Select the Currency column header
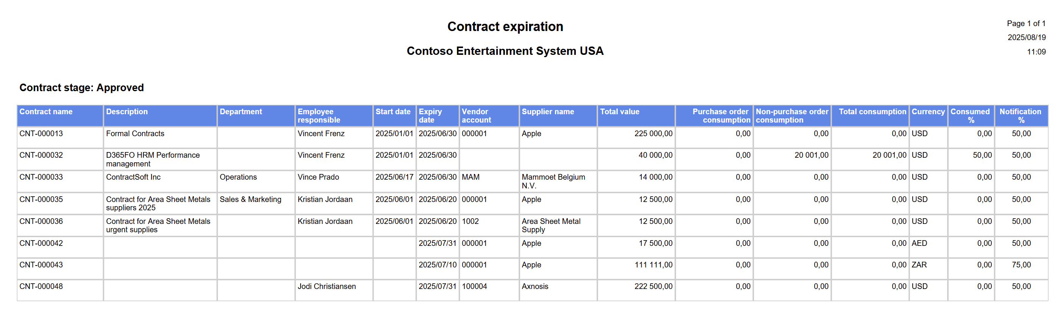1063x320 pixels. [x=927, y=112]
